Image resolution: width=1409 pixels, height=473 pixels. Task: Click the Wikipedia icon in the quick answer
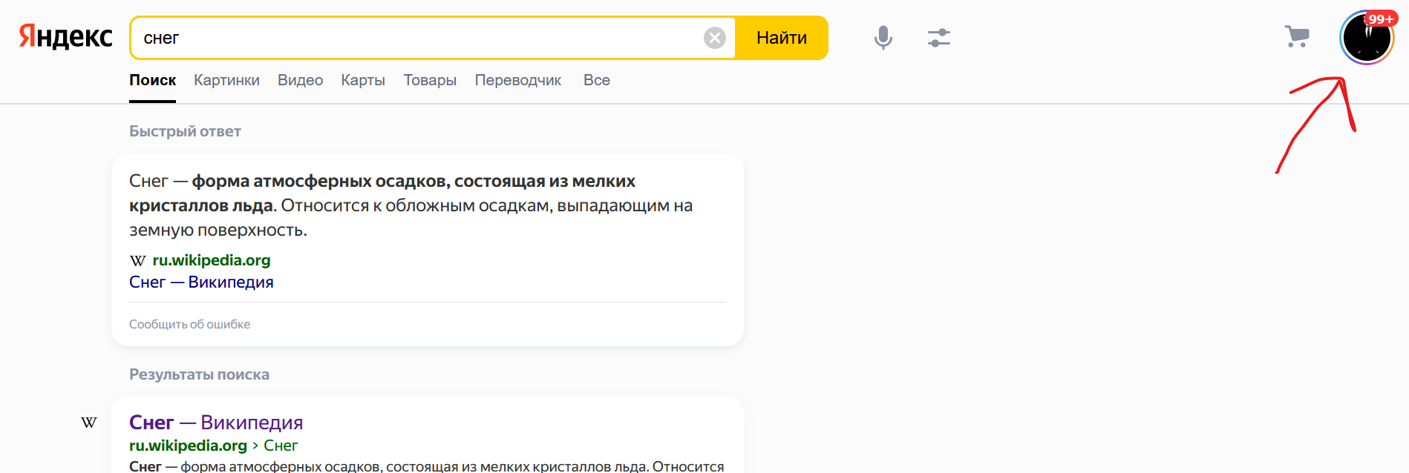click(x=137, y=261)
